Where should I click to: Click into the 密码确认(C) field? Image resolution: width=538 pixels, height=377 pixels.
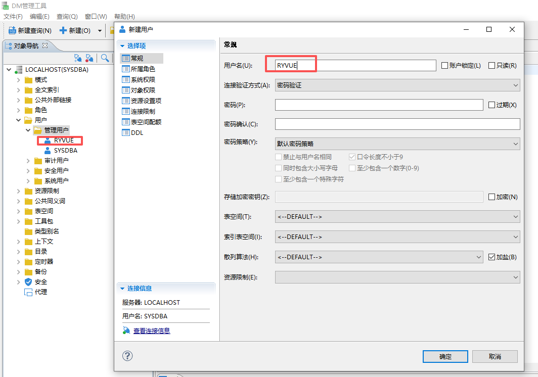tap(397, 124)
